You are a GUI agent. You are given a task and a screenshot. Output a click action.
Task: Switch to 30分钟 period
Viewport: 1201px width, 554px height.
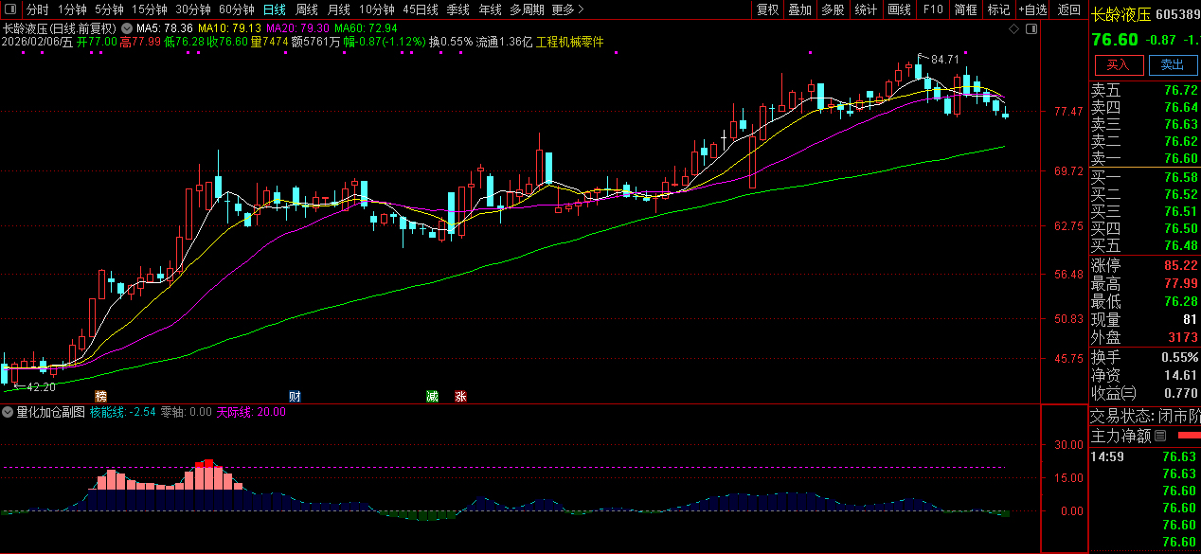pyautogui.click(x=193, y=9)
